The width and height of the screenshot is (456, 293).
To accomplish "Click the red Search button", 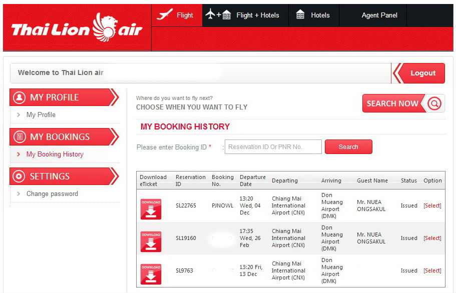I will click(348, 147).
